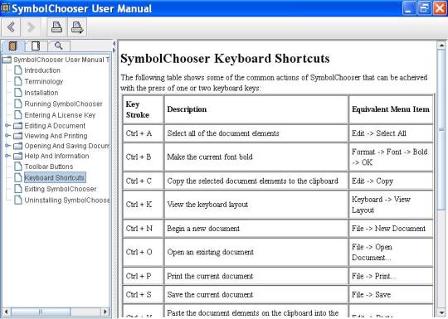Viewport: 448px width, 319px height.
Task: Switch to the Search tab
Action: (59, 46)
